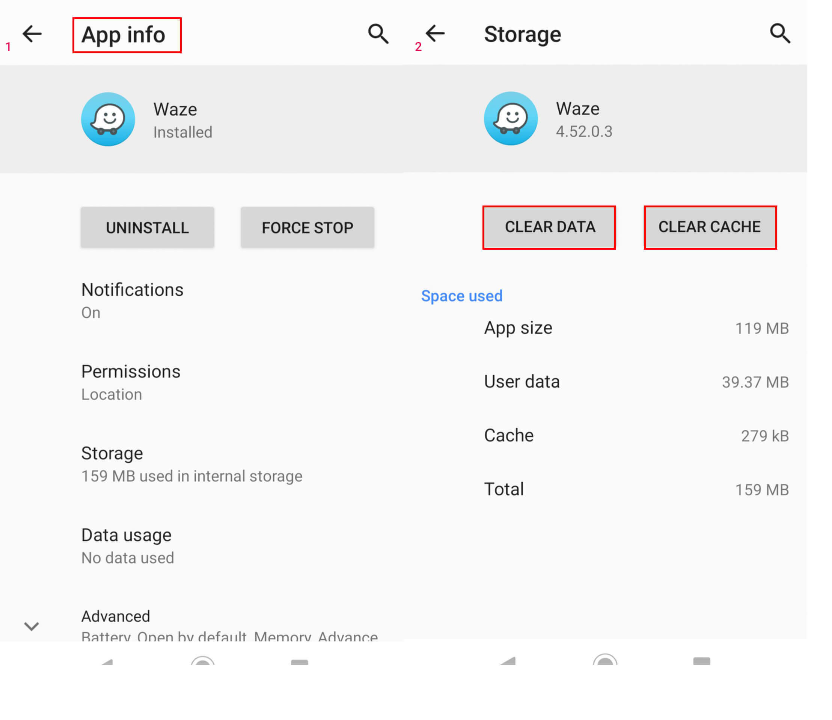
Task: Tap the Android home button under App info
Action: pos(203,660)
